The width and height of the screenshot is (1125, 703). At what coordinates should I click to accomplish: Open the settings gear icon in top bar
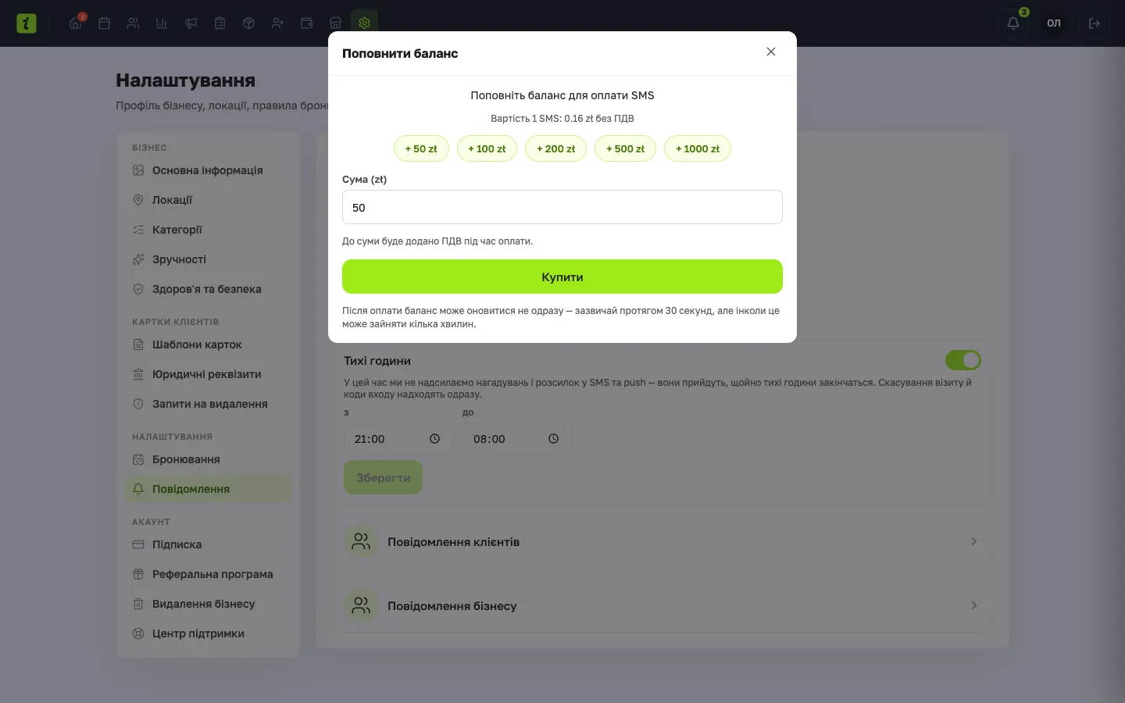click(364, 23)
